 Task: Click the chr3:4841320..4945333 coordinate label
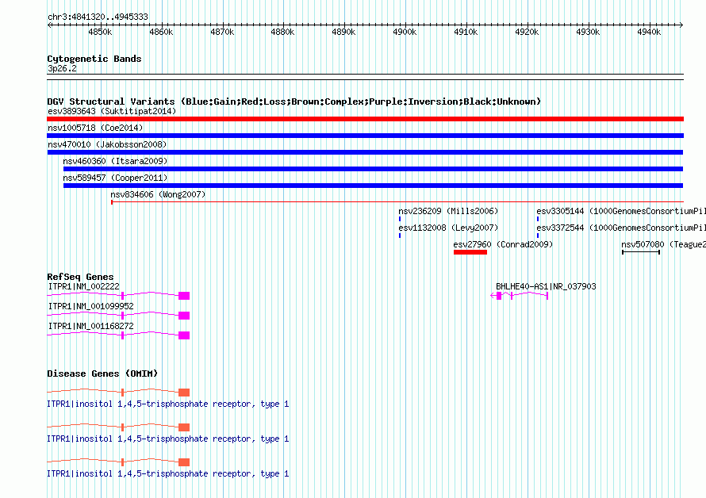pos(98,17)
